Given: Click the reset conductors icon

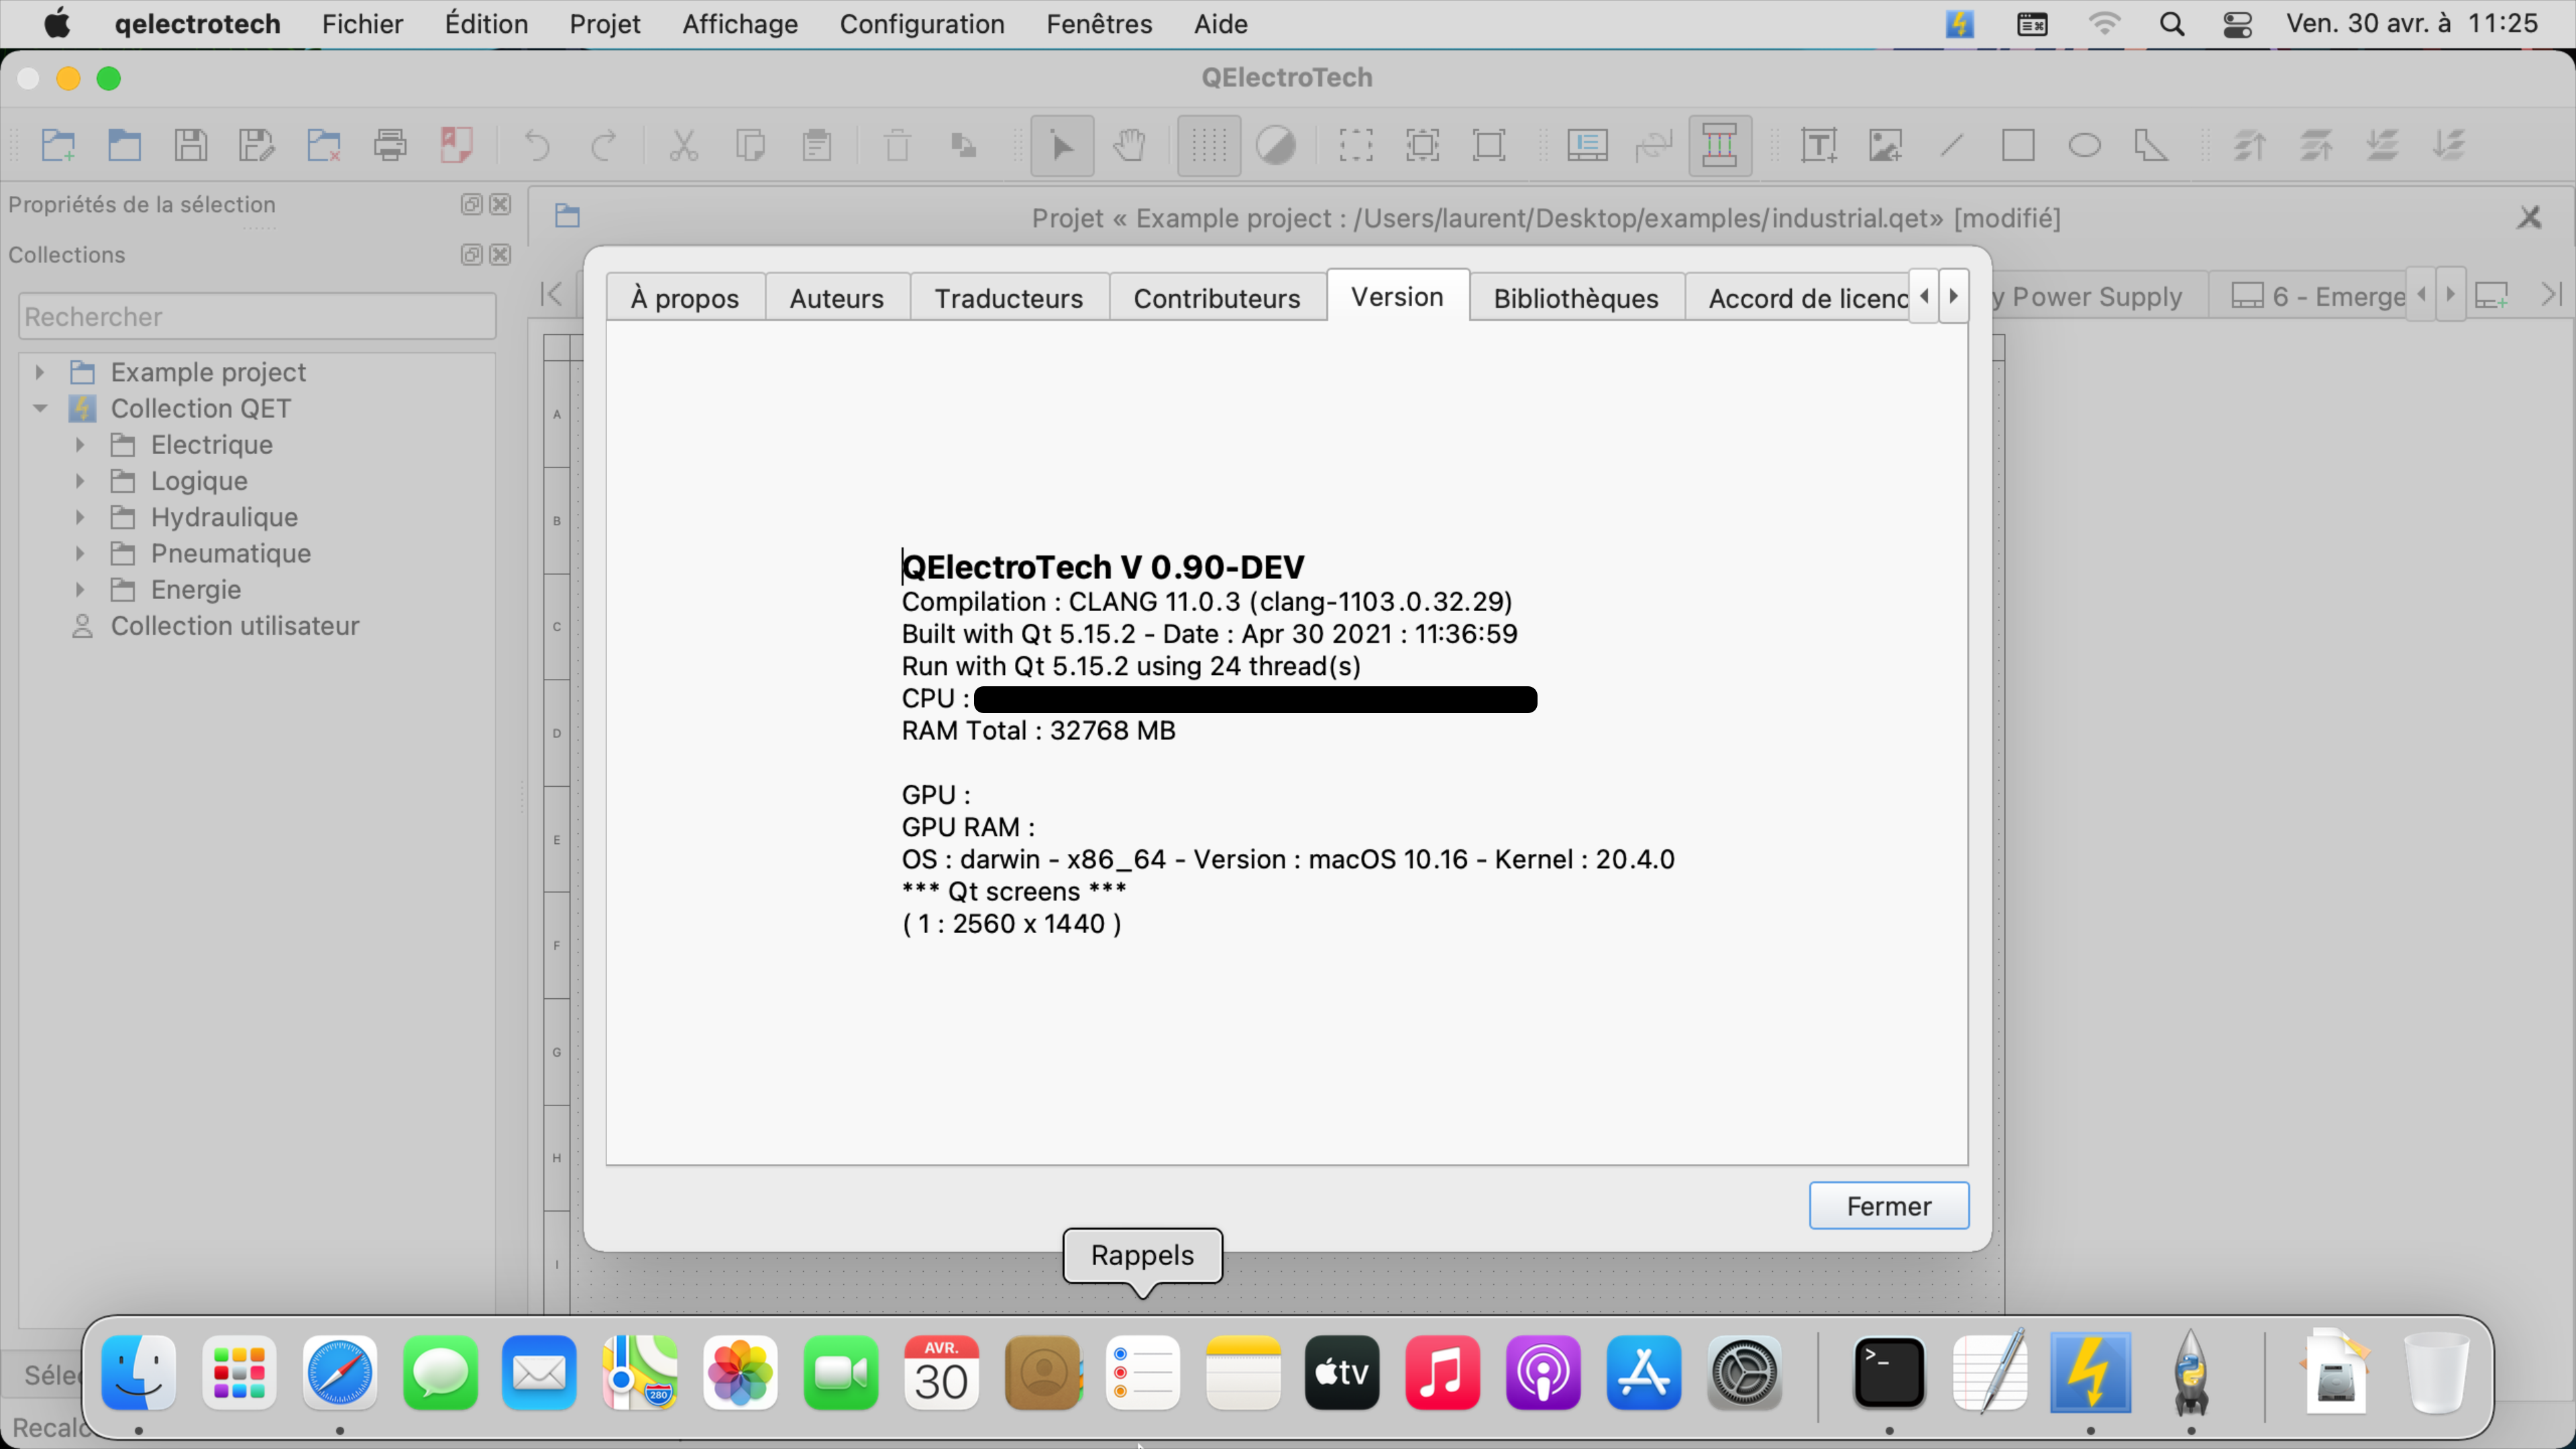Looking at the screenshot, I should tap(1654, 146).
